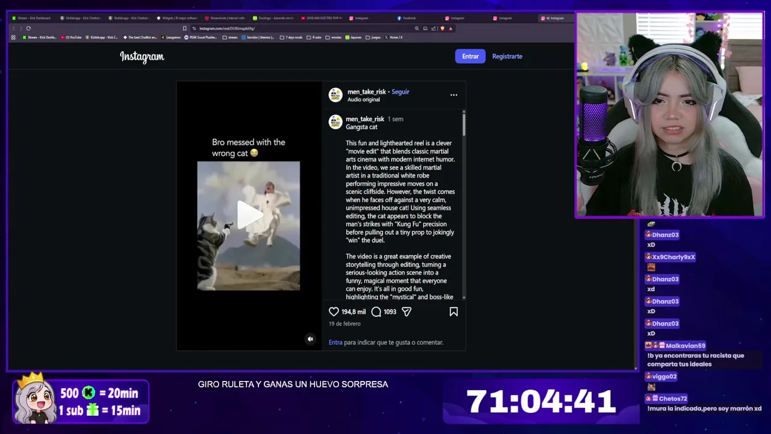Switch to the Facebook browser tab
This screenshot has height=434, width=771.
417,18
